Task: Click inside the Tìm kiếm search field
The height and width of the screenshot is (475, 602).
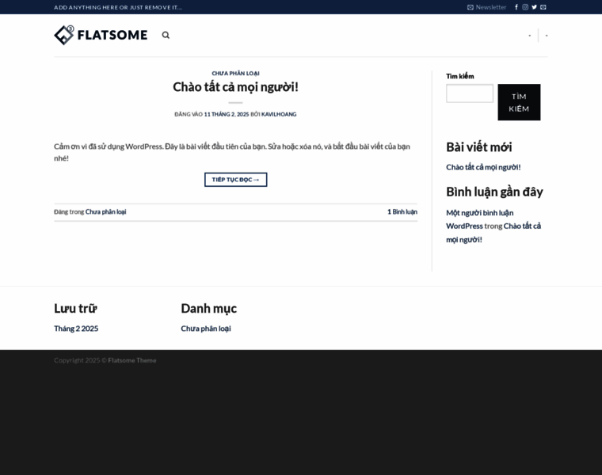Action: [x=469, y=93]
